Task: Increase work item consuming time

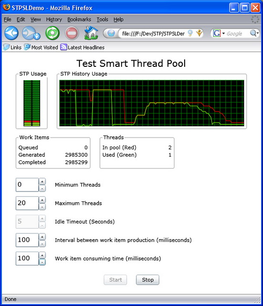Action: coord(42,255)
